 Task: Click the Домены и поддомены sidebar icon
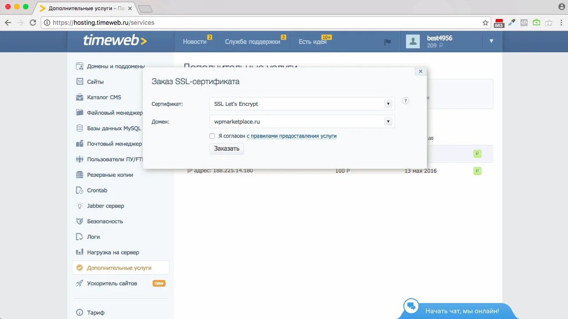click(x=80, y=66)
